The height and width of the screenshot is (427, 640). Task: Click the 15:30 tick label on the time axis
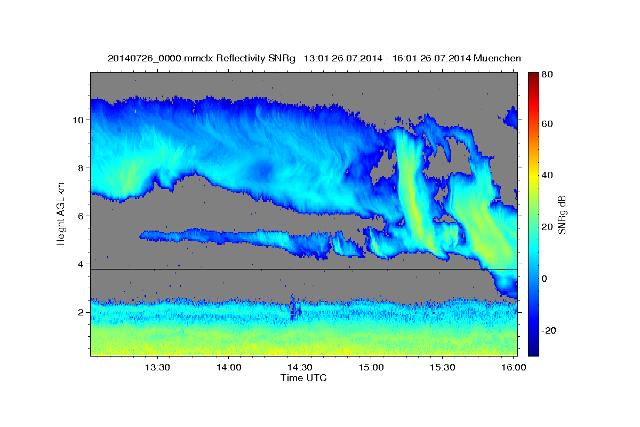(442, 367)
